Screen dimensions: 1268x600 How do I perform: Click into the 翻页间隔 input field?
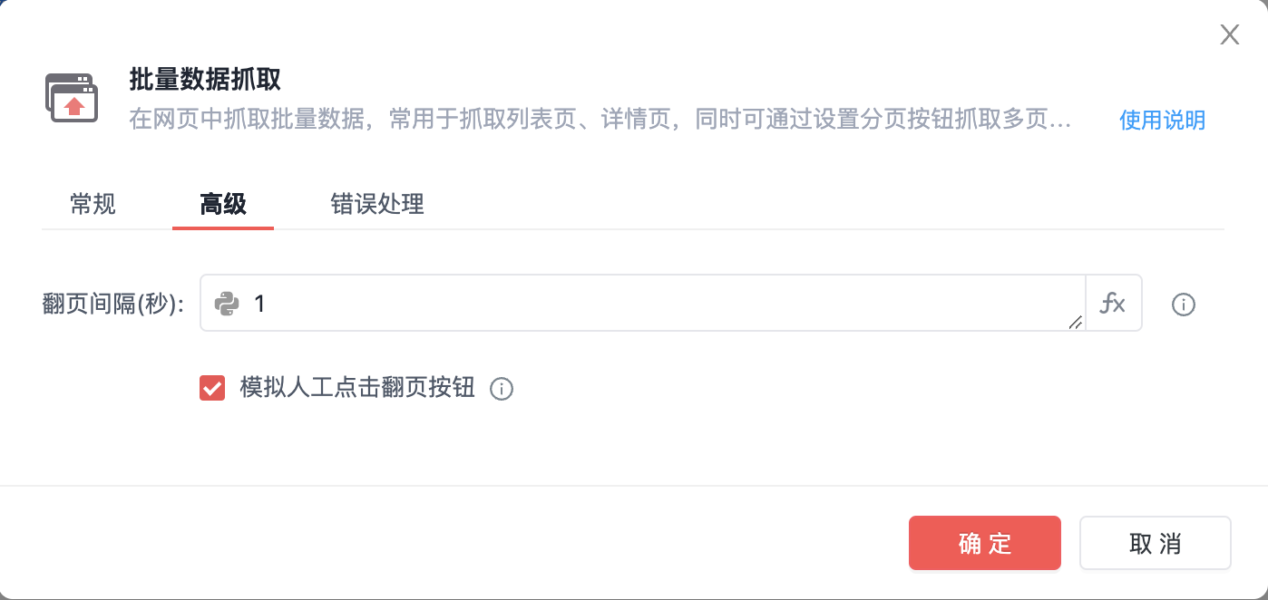click(643, 304)
